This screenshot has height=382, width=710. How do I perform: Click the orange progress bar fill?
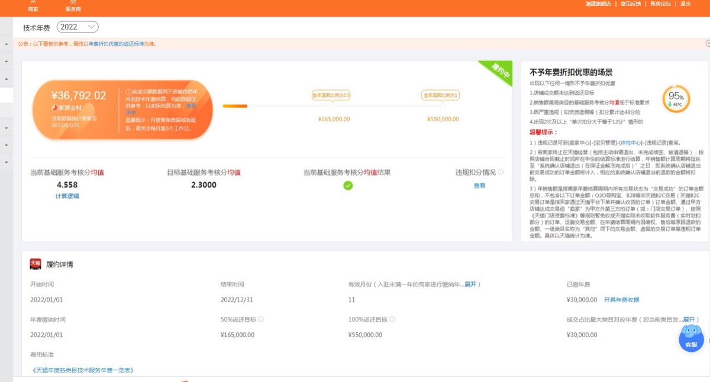tap(235, 106)
